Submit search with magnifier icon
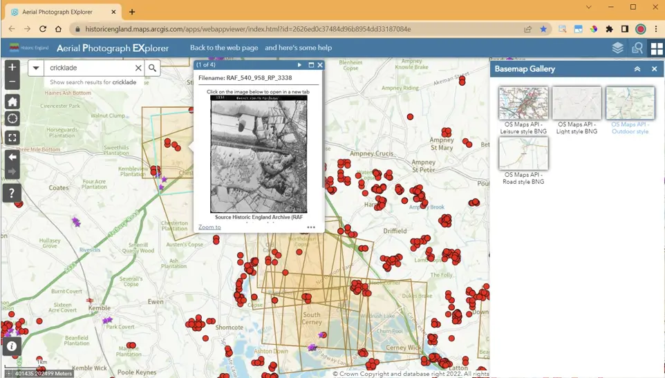Viewport: 665px width, 378px height. coord(152,68)
